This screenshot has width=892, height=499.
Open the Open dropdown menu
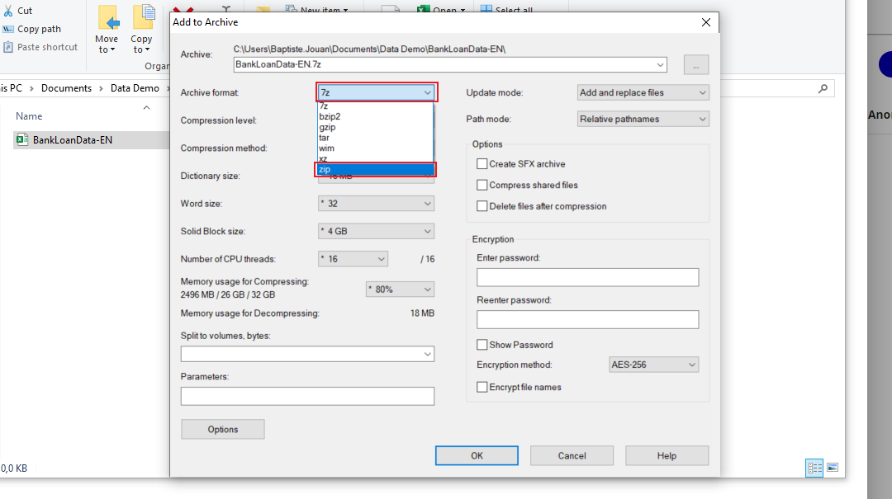446,7
